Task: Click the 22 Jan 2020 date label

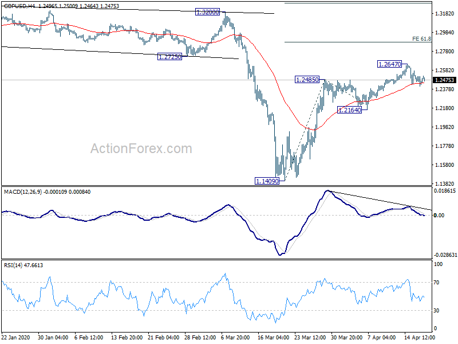Action: [16, 337]
